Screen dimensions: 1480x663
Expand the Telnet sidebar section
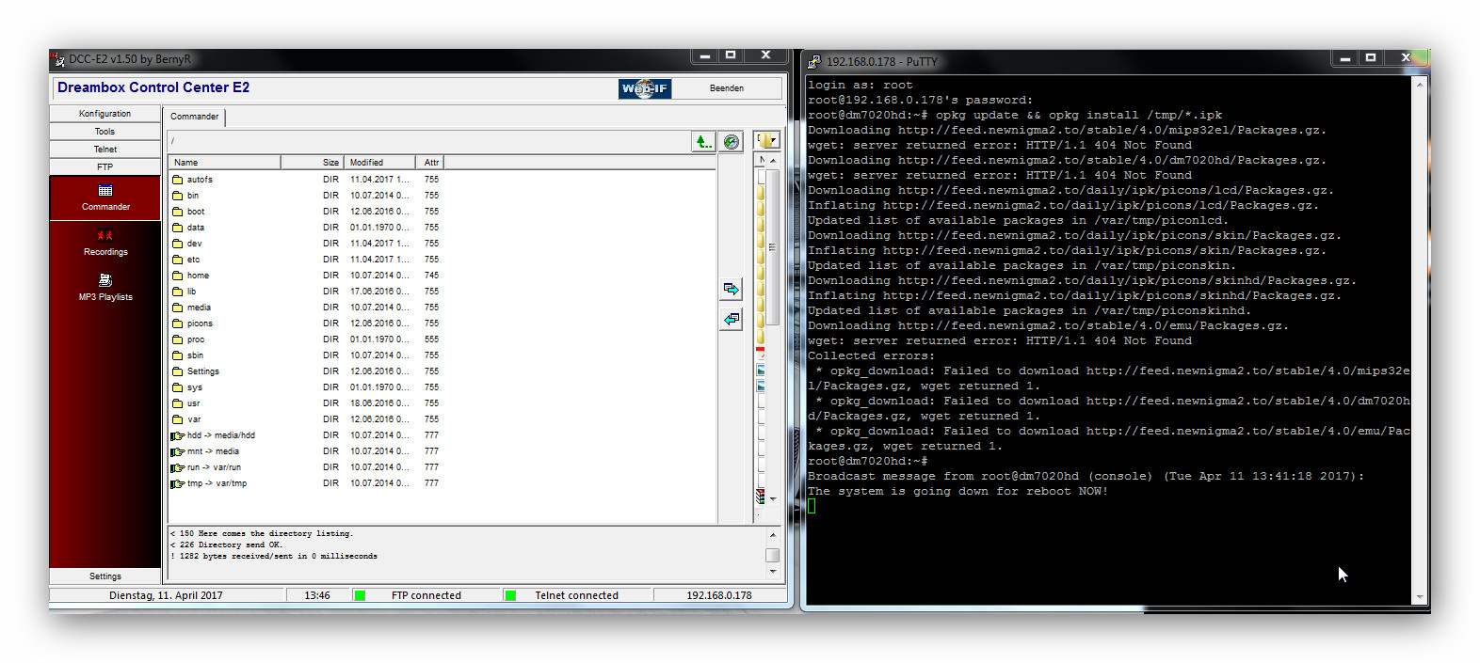[x=105, y=150]
